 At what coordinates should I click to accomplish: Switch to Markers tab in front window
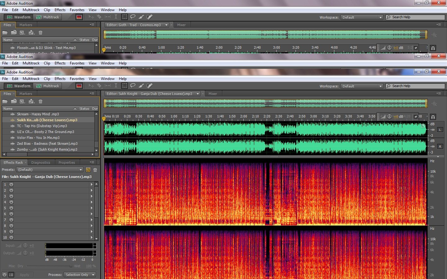click(x=26, y=94)
